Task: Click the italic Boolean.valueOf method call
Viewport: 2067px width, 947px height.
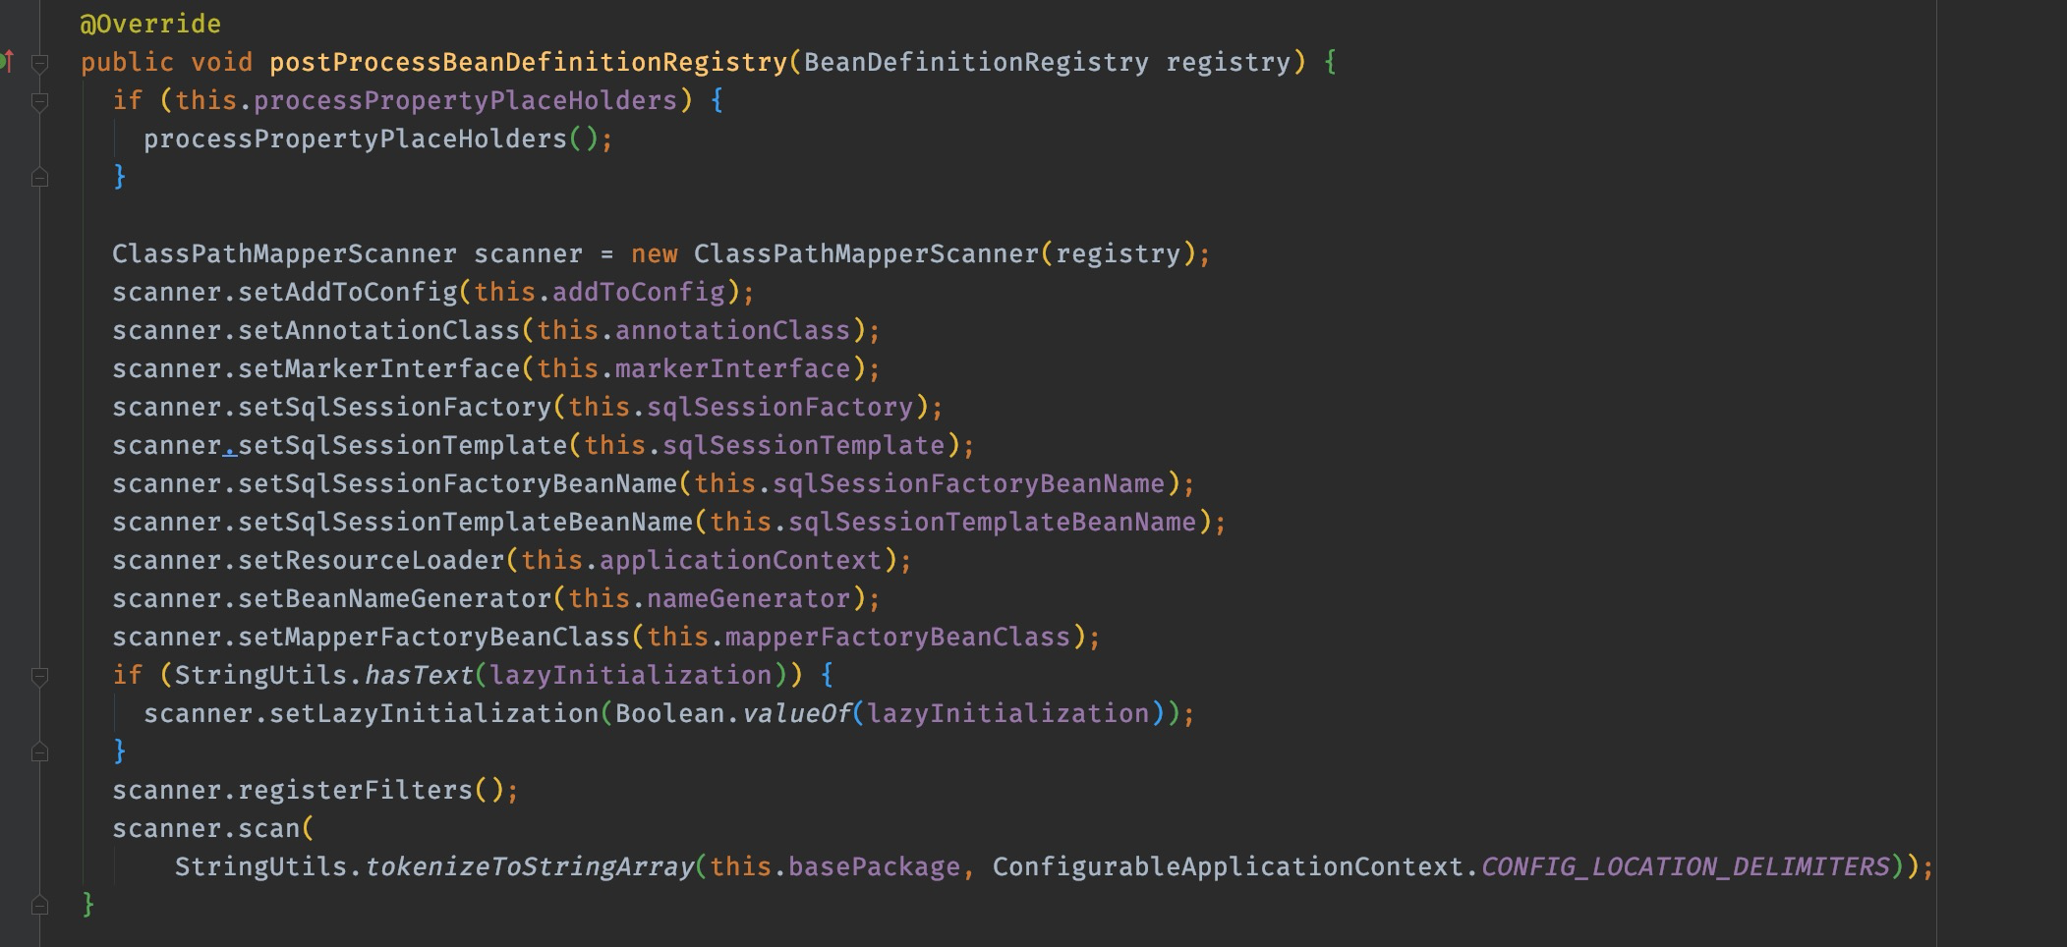Action: (x=732, y=713)
